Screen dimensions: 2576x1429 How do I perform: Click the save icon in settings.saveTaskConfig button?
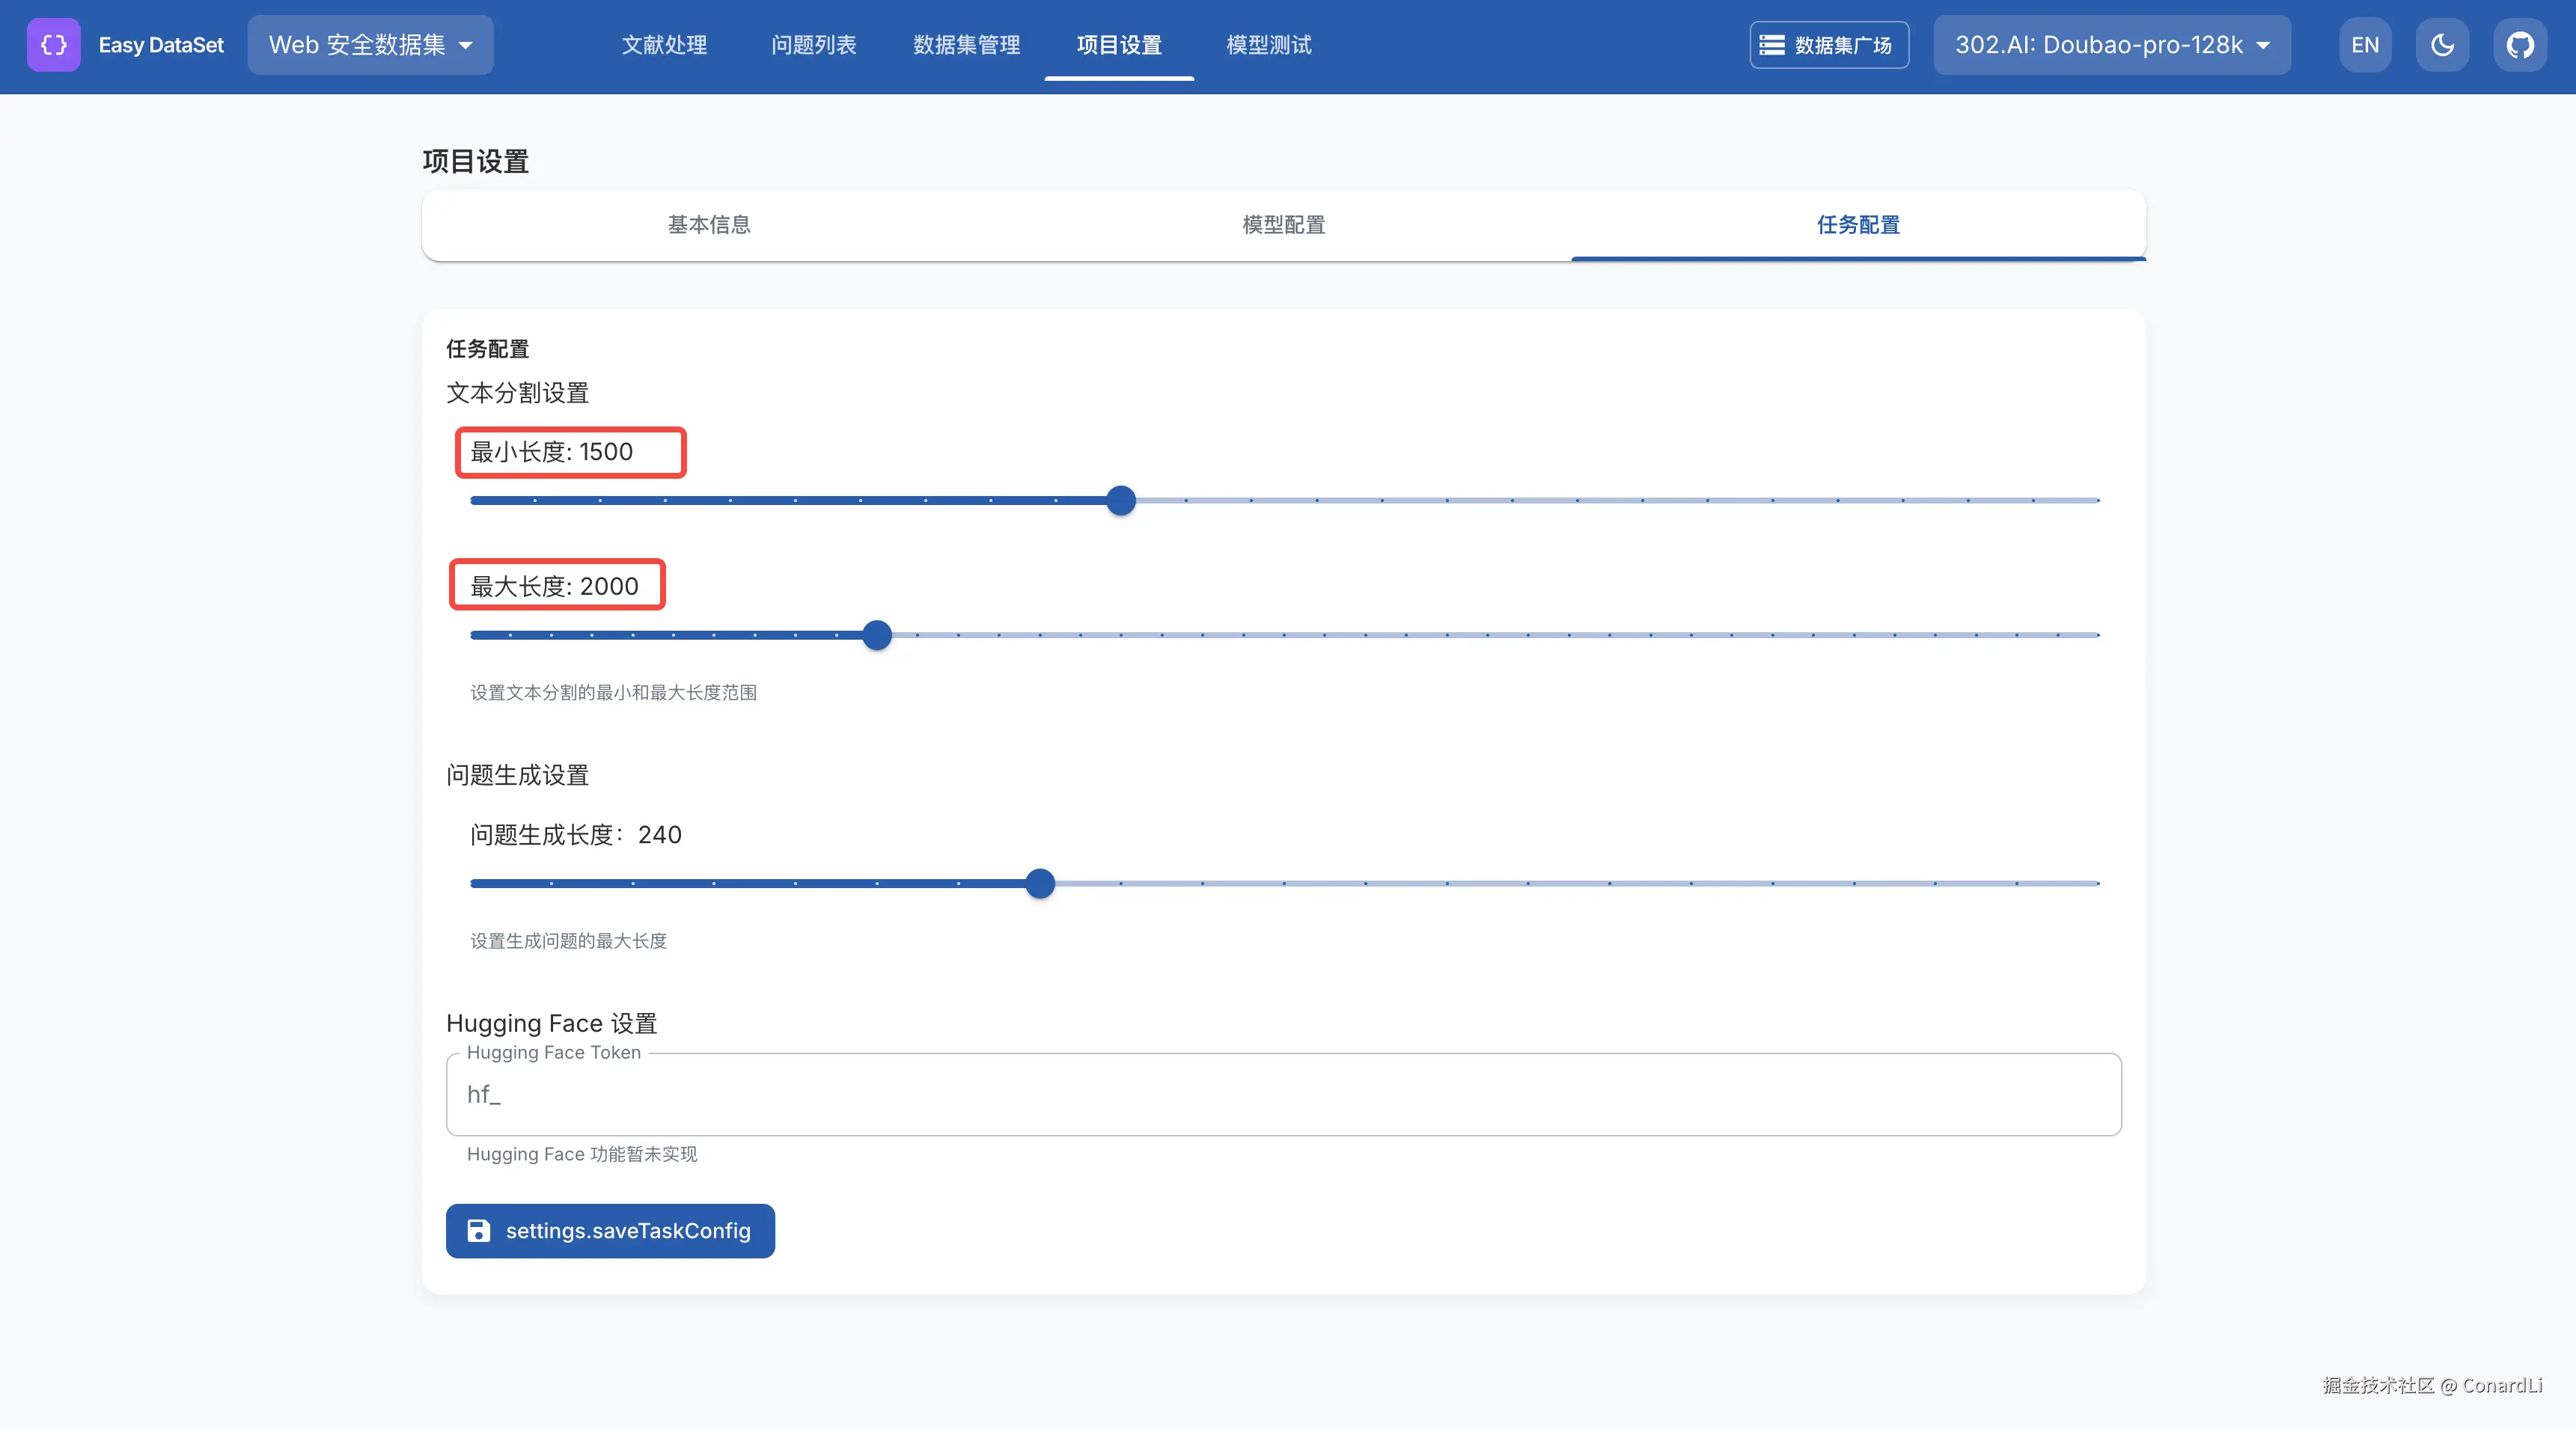pos(479,1231)
